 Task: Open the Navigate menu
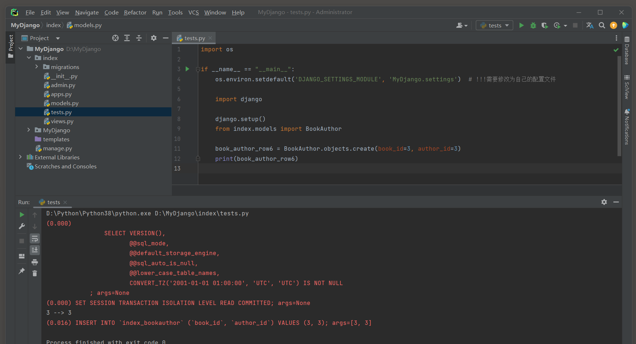pyautogui.click(x=87, y=12)
